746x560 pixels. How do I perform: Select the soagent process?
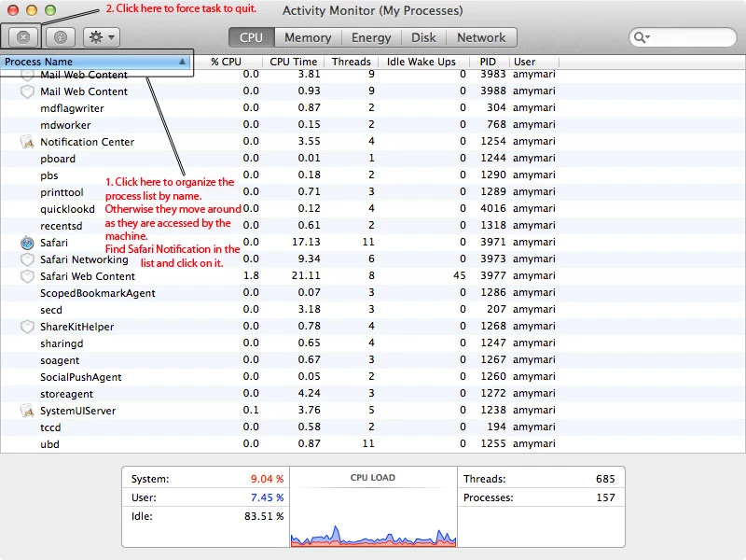click(x=373, y=360)
